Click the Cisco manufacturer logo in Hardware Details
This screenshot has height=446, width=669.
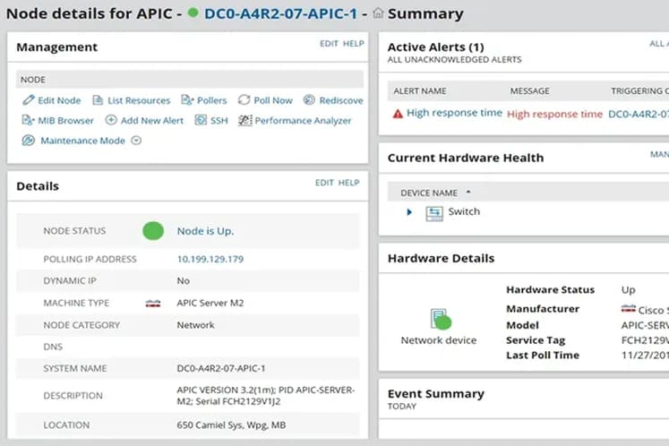[x=629, y=309]
